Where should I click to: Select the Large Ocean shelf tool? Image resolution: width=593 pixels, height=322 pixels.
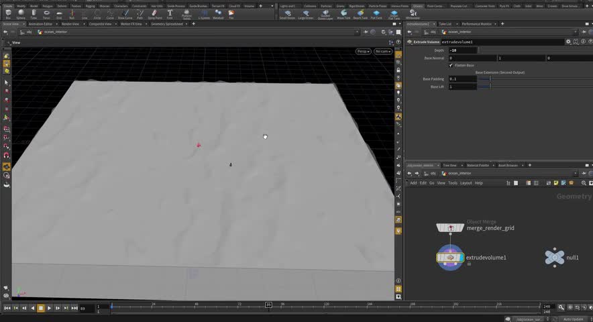[306, 14]
